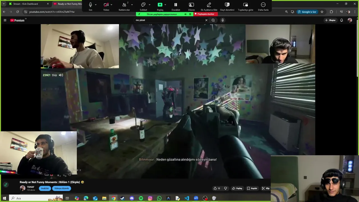Go to YouTube Premium home logo
Screen dimensions: 359x202
tap(17, 20)
